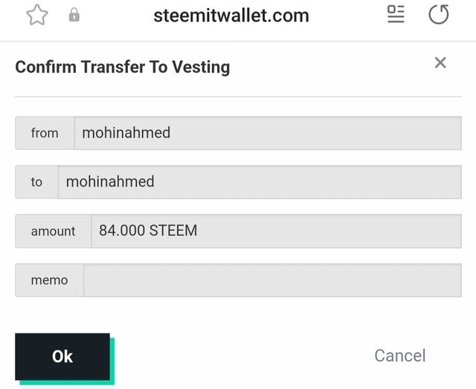Click the teal shadow edge of Ok button
Image resolution: width=476 pixels, height=389 pixels.
(x=112, y=364)
